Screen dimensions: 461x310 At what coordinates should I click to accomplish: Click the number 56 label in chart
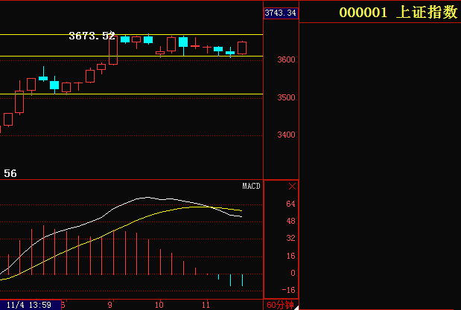tap(10, 173)
